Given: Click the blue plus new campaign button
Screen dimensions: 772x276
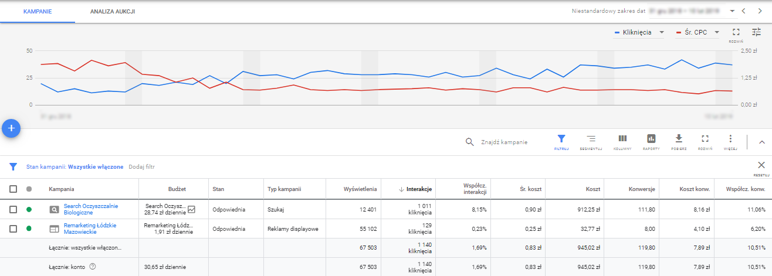Looking at the screenshot, I should (x=12, y=128).
